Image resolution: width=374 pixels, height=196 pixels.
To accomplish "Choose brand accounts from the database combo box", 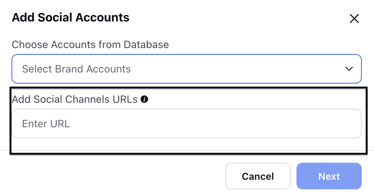I will tap(187, 69).
